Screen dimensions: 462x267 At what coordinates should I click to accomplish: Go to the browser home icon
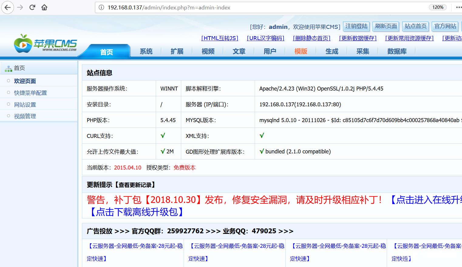44,7
